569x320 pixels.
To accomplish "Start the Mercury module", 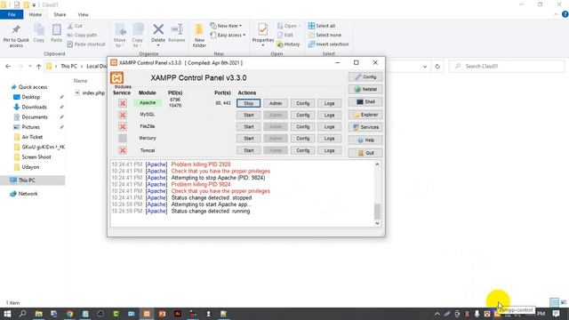I will tap(249, 139).
